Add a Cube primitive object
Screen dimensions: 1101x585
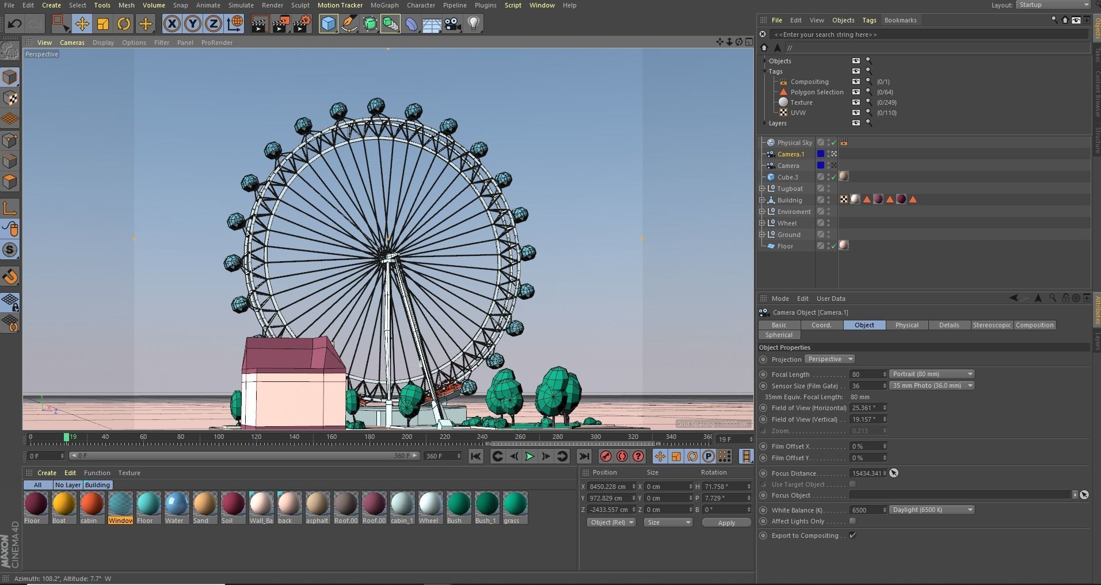[328, 24]
